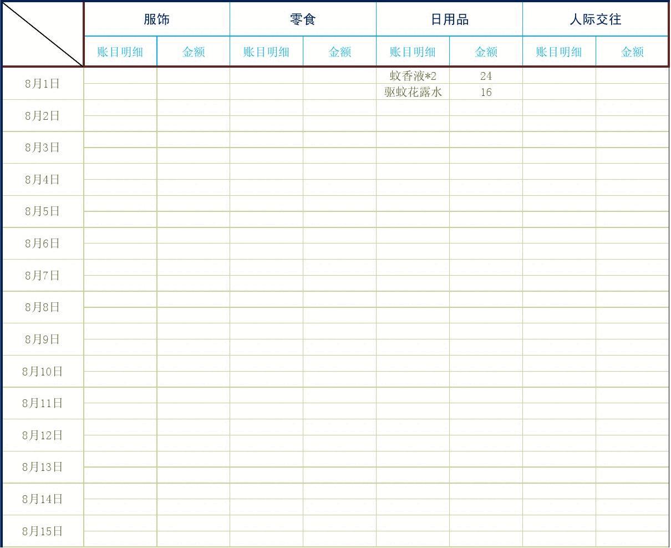Click 账目明细 subheader under 日用品
Screen dimensions: 671x548
coord(413,52)
